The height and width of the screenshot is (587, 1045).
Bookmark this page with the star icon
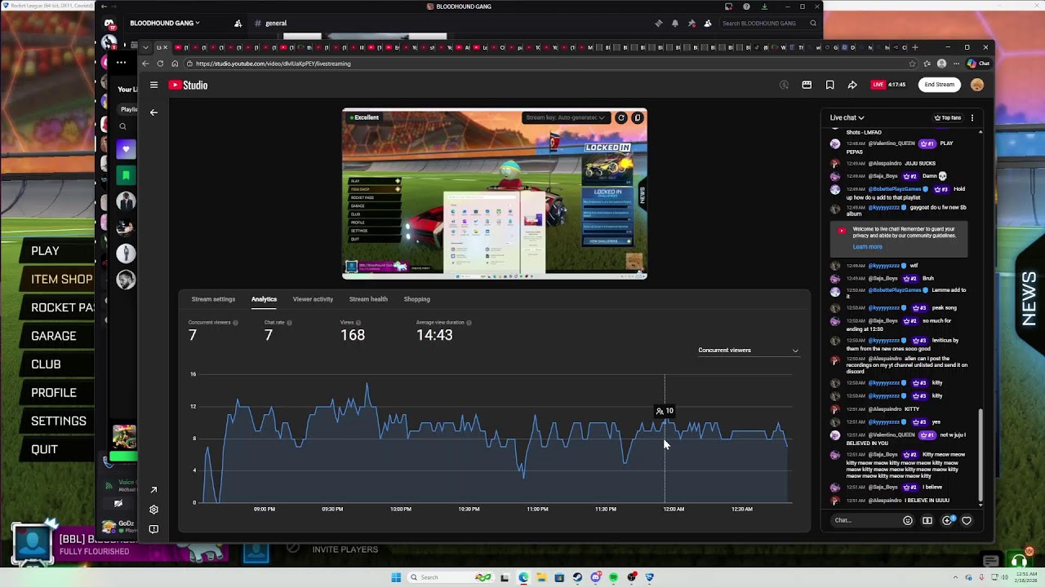point(912,64)
